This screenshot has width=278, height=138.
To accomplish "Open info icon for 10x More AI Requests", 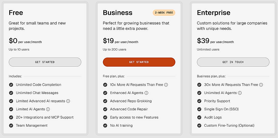I will point(166,85).
